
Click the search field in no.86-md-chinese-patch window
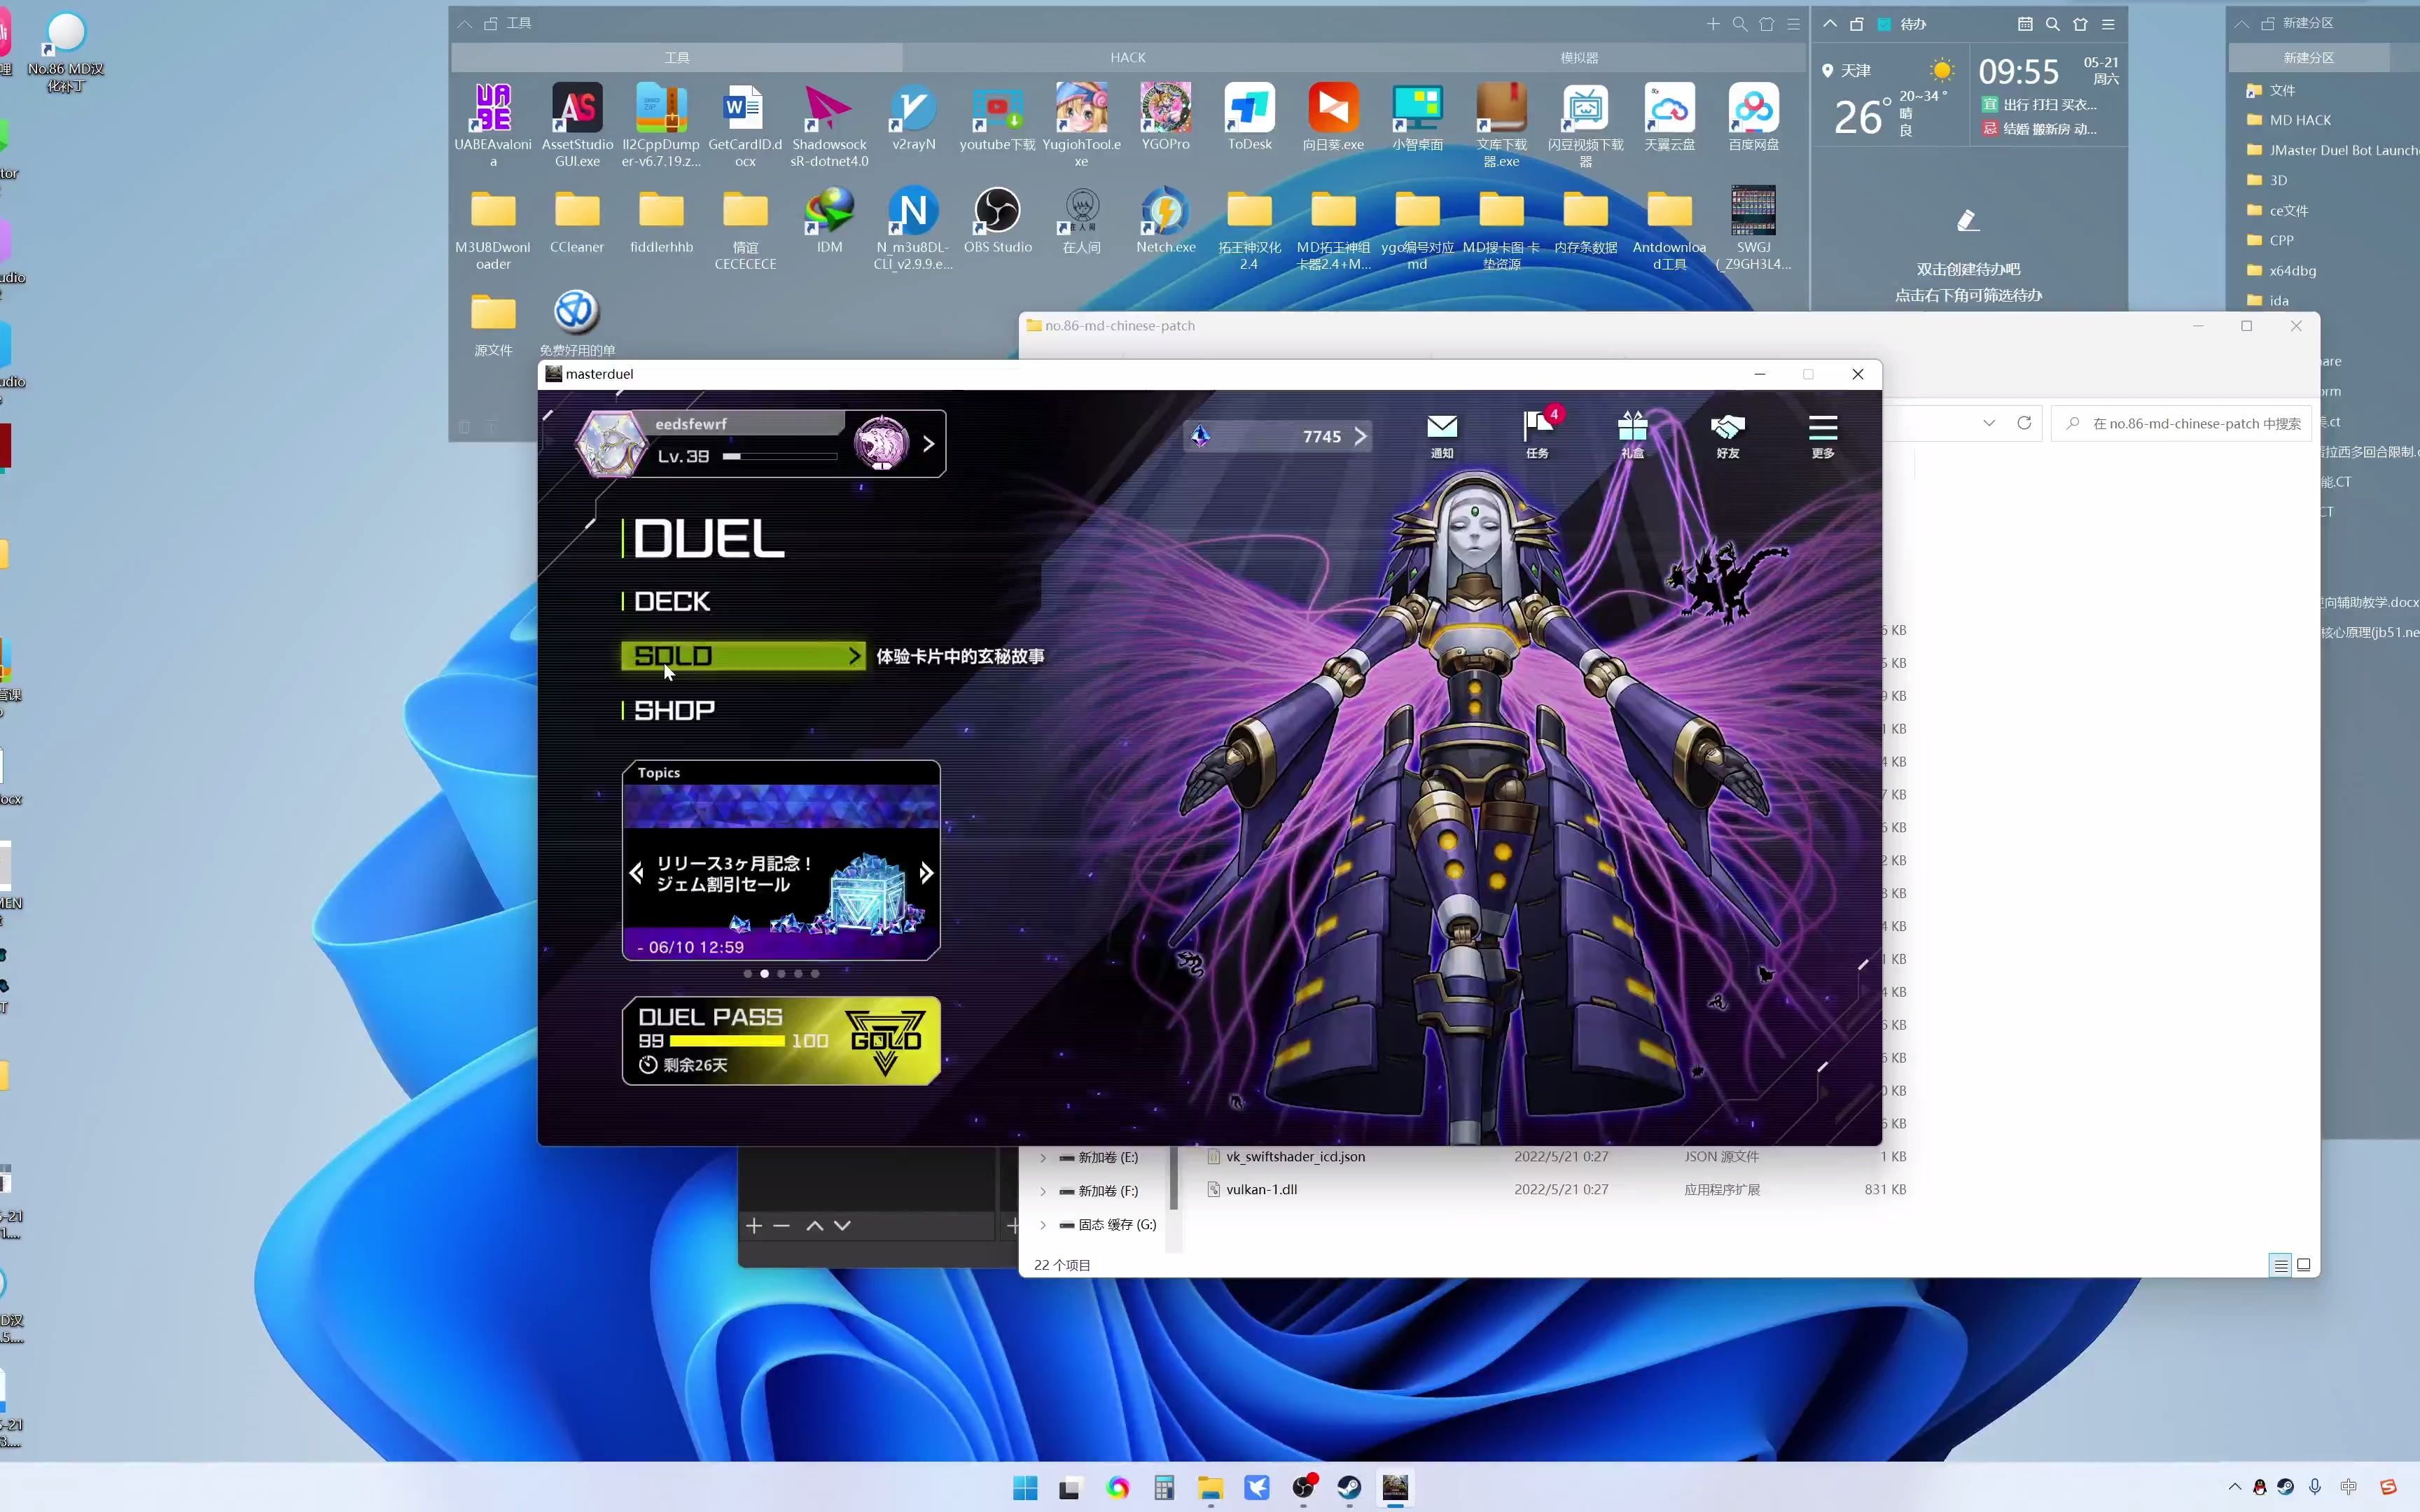tap(2181, 423)
